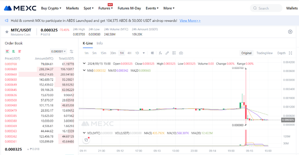Expand more chart intervals arrow
Screen dimensions: 299x155
tap(144, 53)
